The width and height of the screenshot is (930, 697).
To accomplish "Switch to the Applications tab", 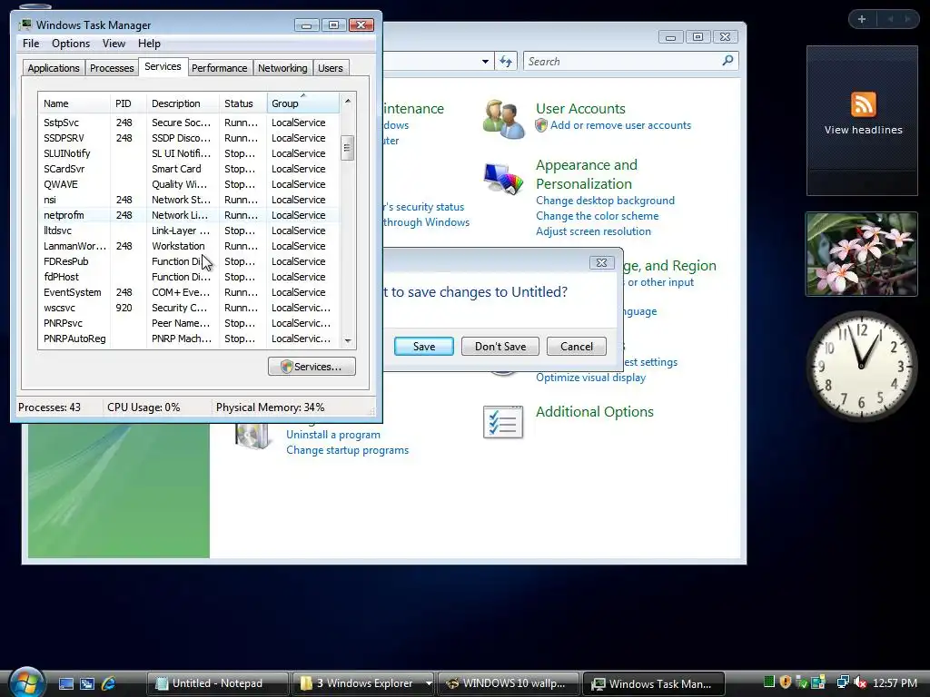I will click(54, 68).
